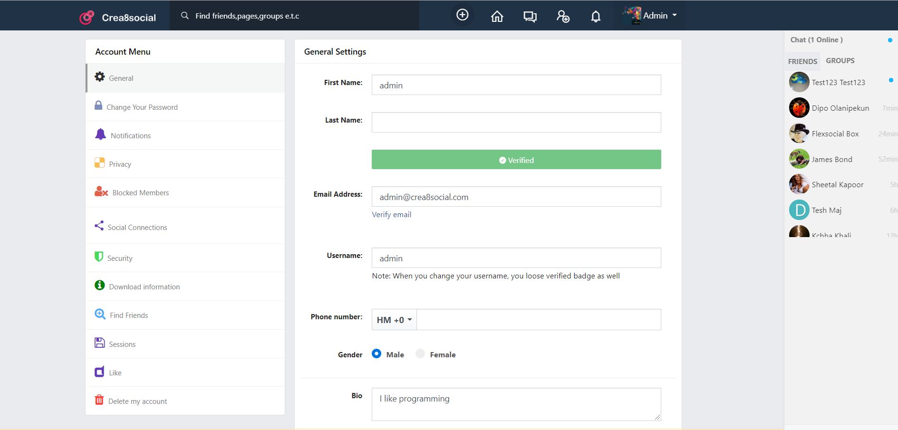The image size is (898, 430).
Task: Switch to FRIENDS tab in chat
Action: click(x=802, y=61)
